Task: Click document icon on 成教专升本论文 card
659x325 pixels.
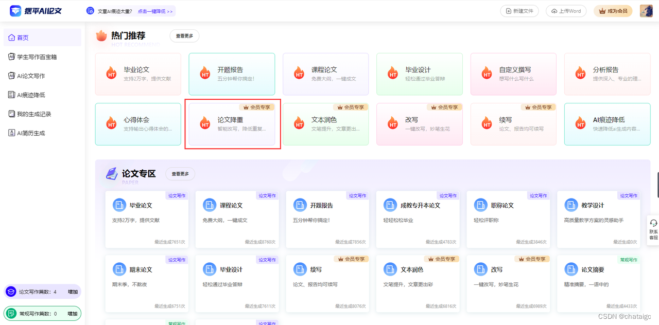Action: tap(390, 205)
